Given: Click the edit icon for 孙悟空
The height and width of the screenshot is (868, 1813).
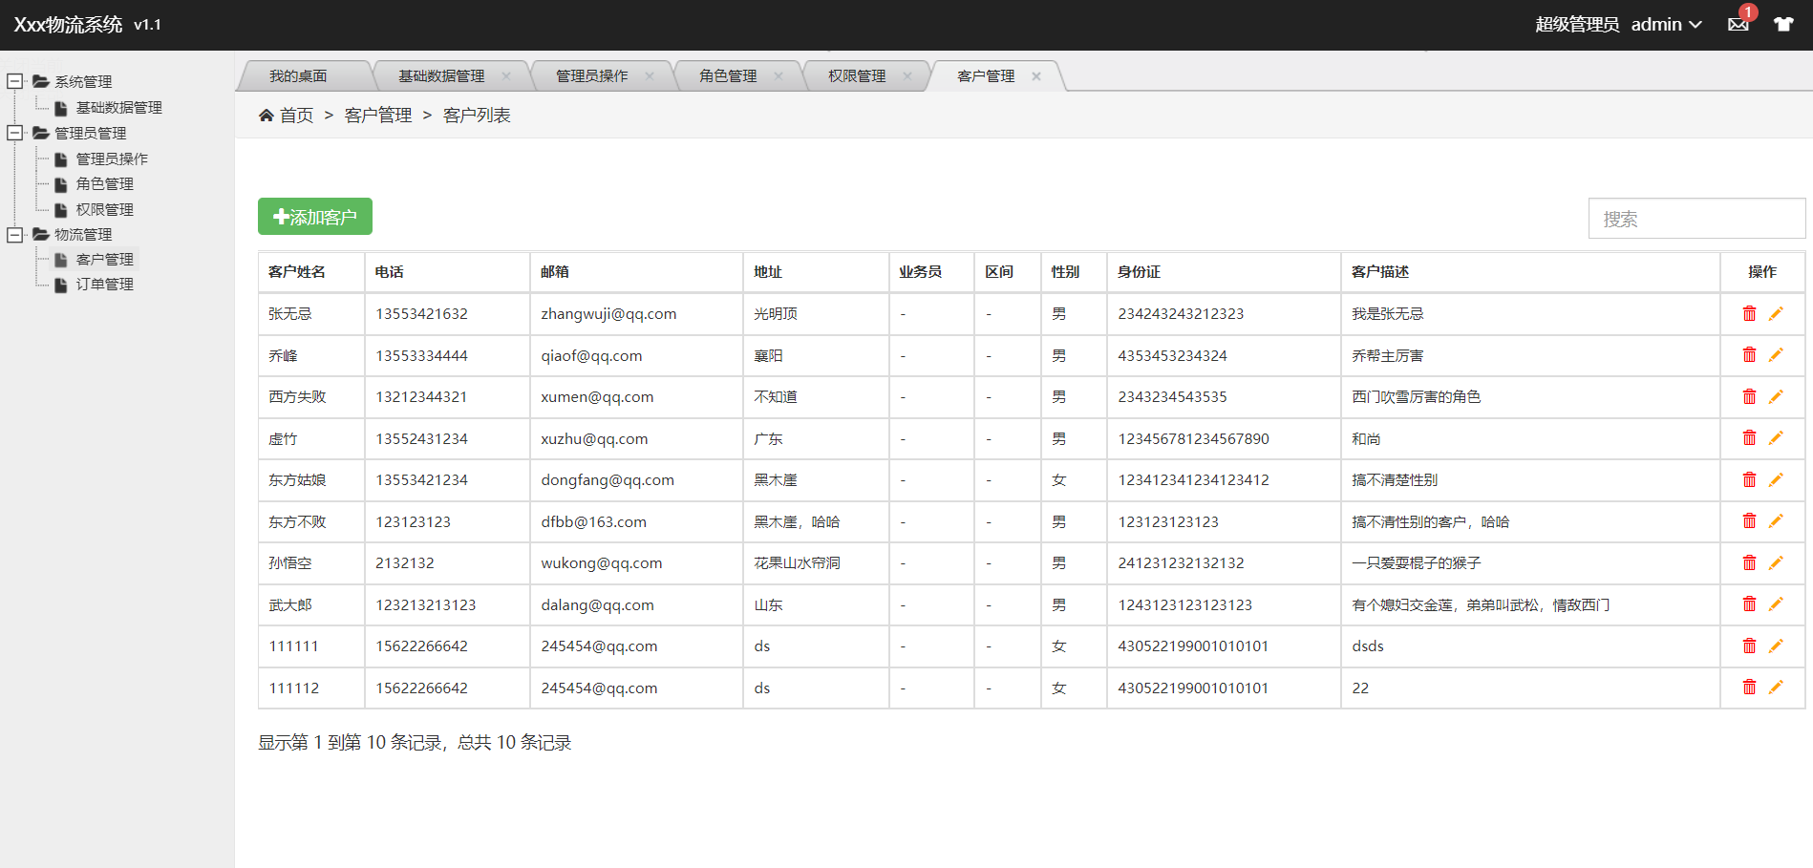Looking at the screenshot, I should 1777,562.
